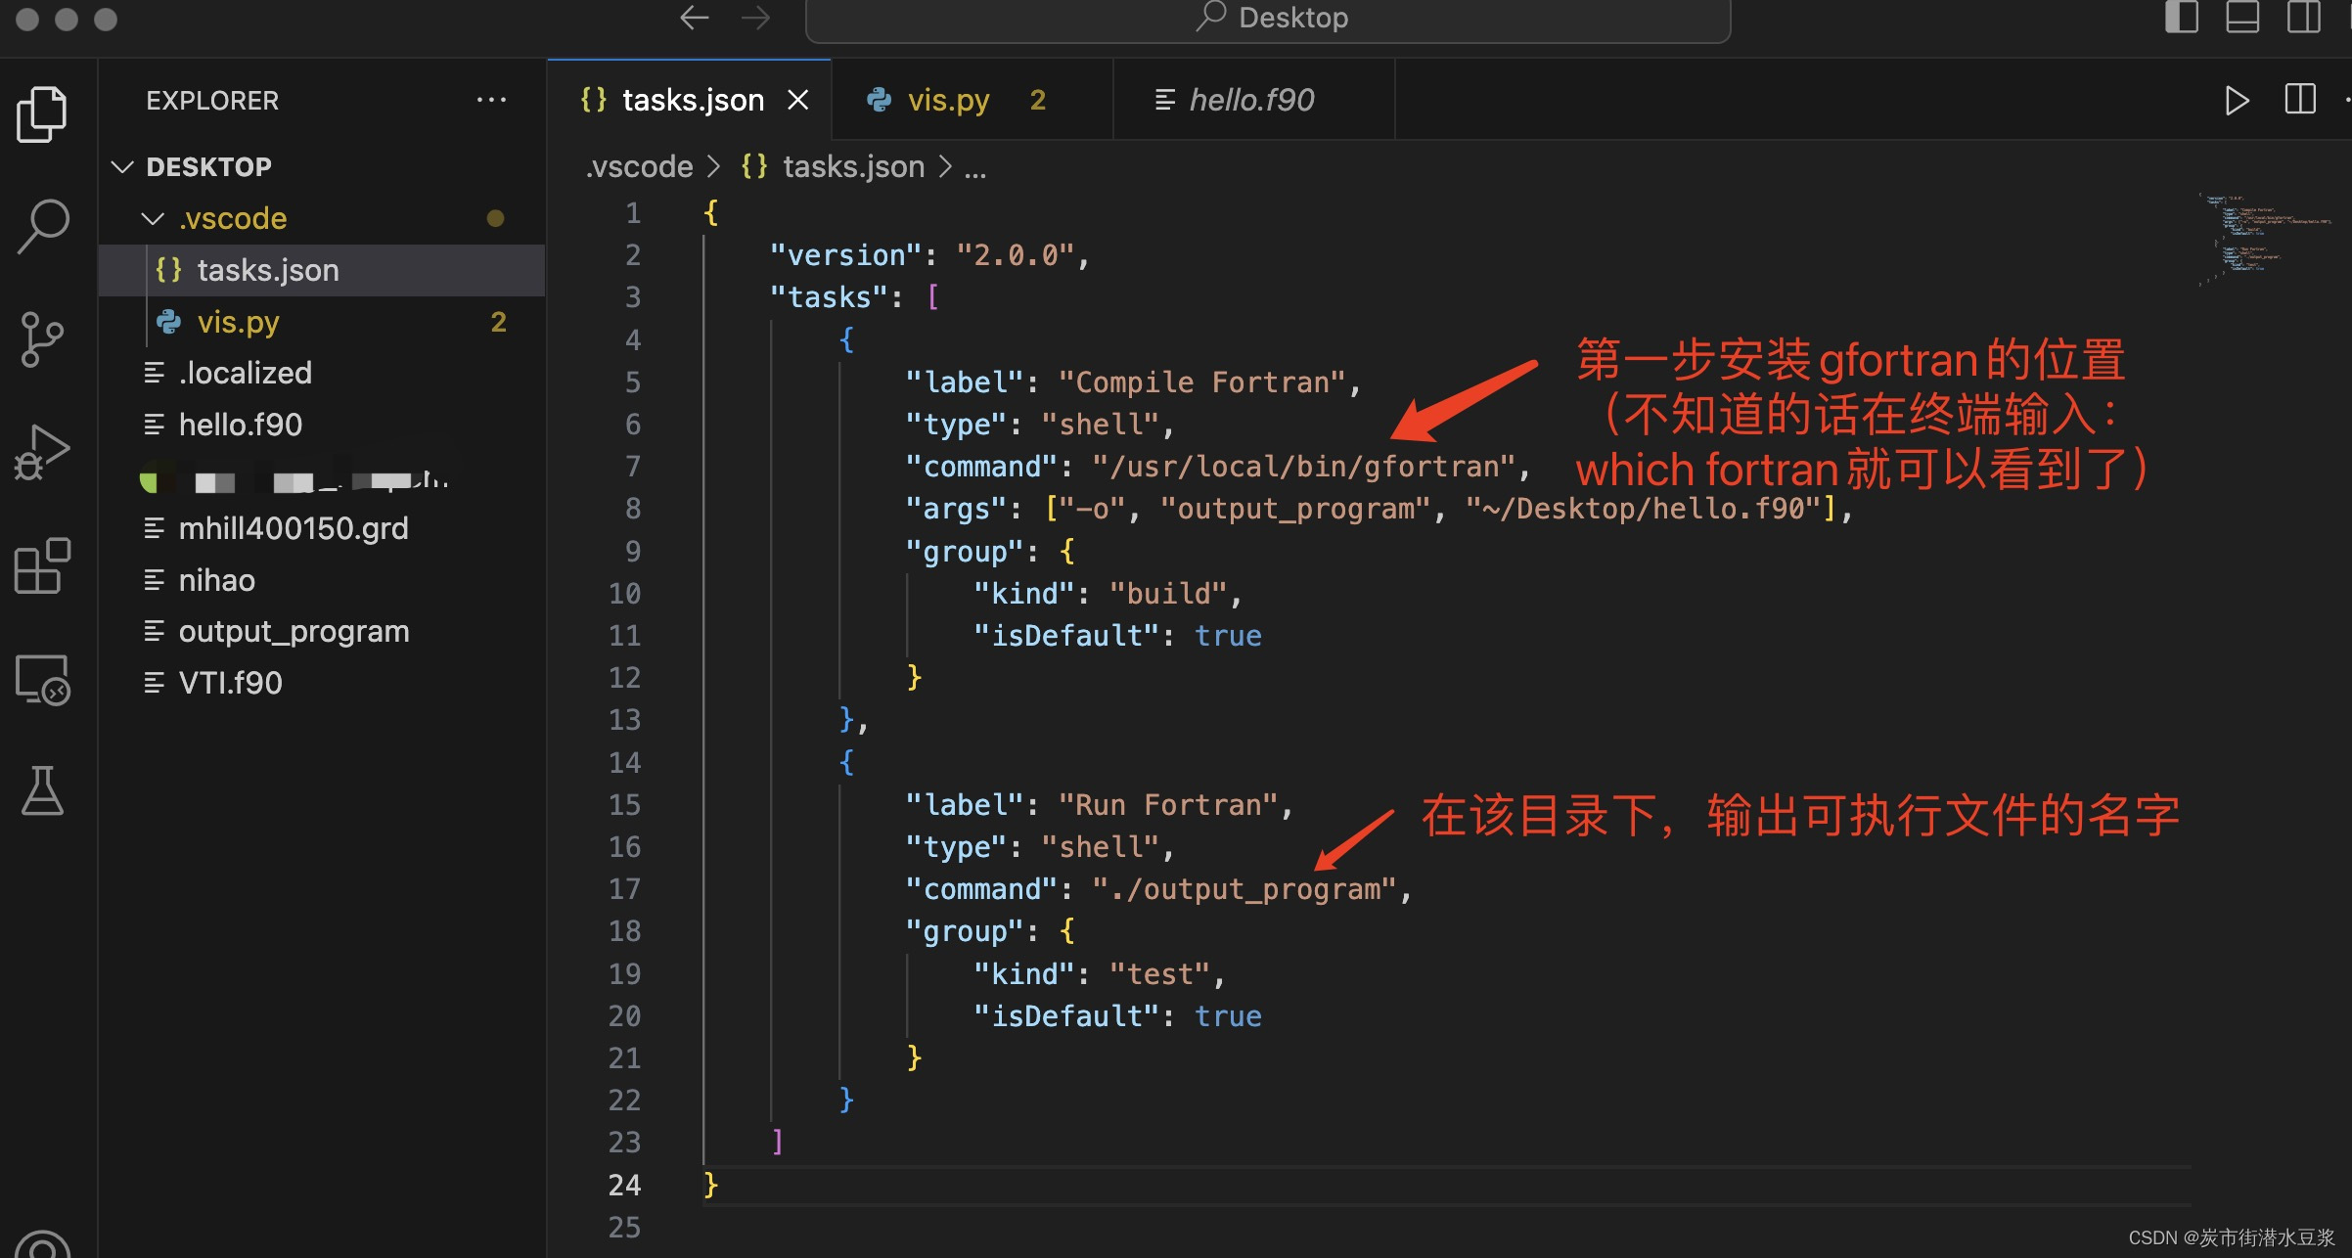
Task: Collapse the .vscode folder
Action: pyautogui.click(x=153, y=218)
